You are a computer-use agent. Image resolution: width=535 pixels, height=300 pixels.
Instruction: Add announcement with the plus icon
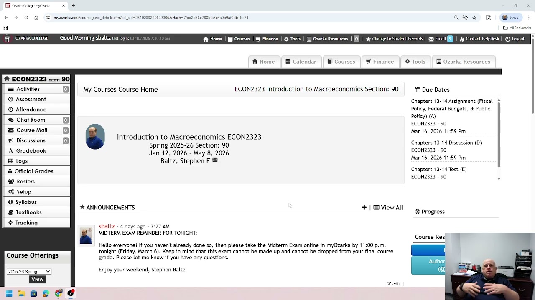pos(364,207)
